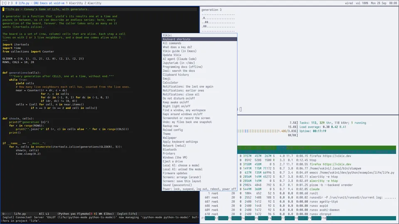
Task: Select '1 Alacritty' window in top bar
Action: point(74,3)
